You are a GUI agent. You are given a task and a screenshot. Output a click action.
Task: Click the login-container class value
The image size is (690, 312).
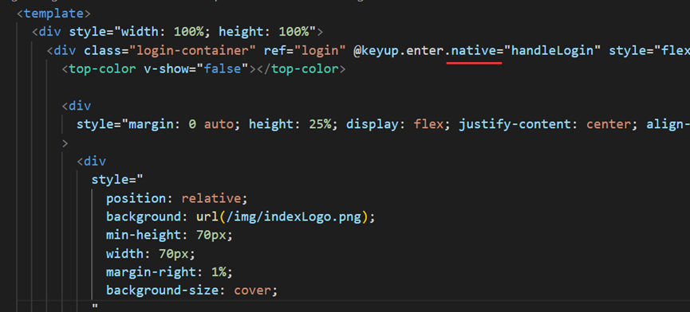[x=192, y=50]
